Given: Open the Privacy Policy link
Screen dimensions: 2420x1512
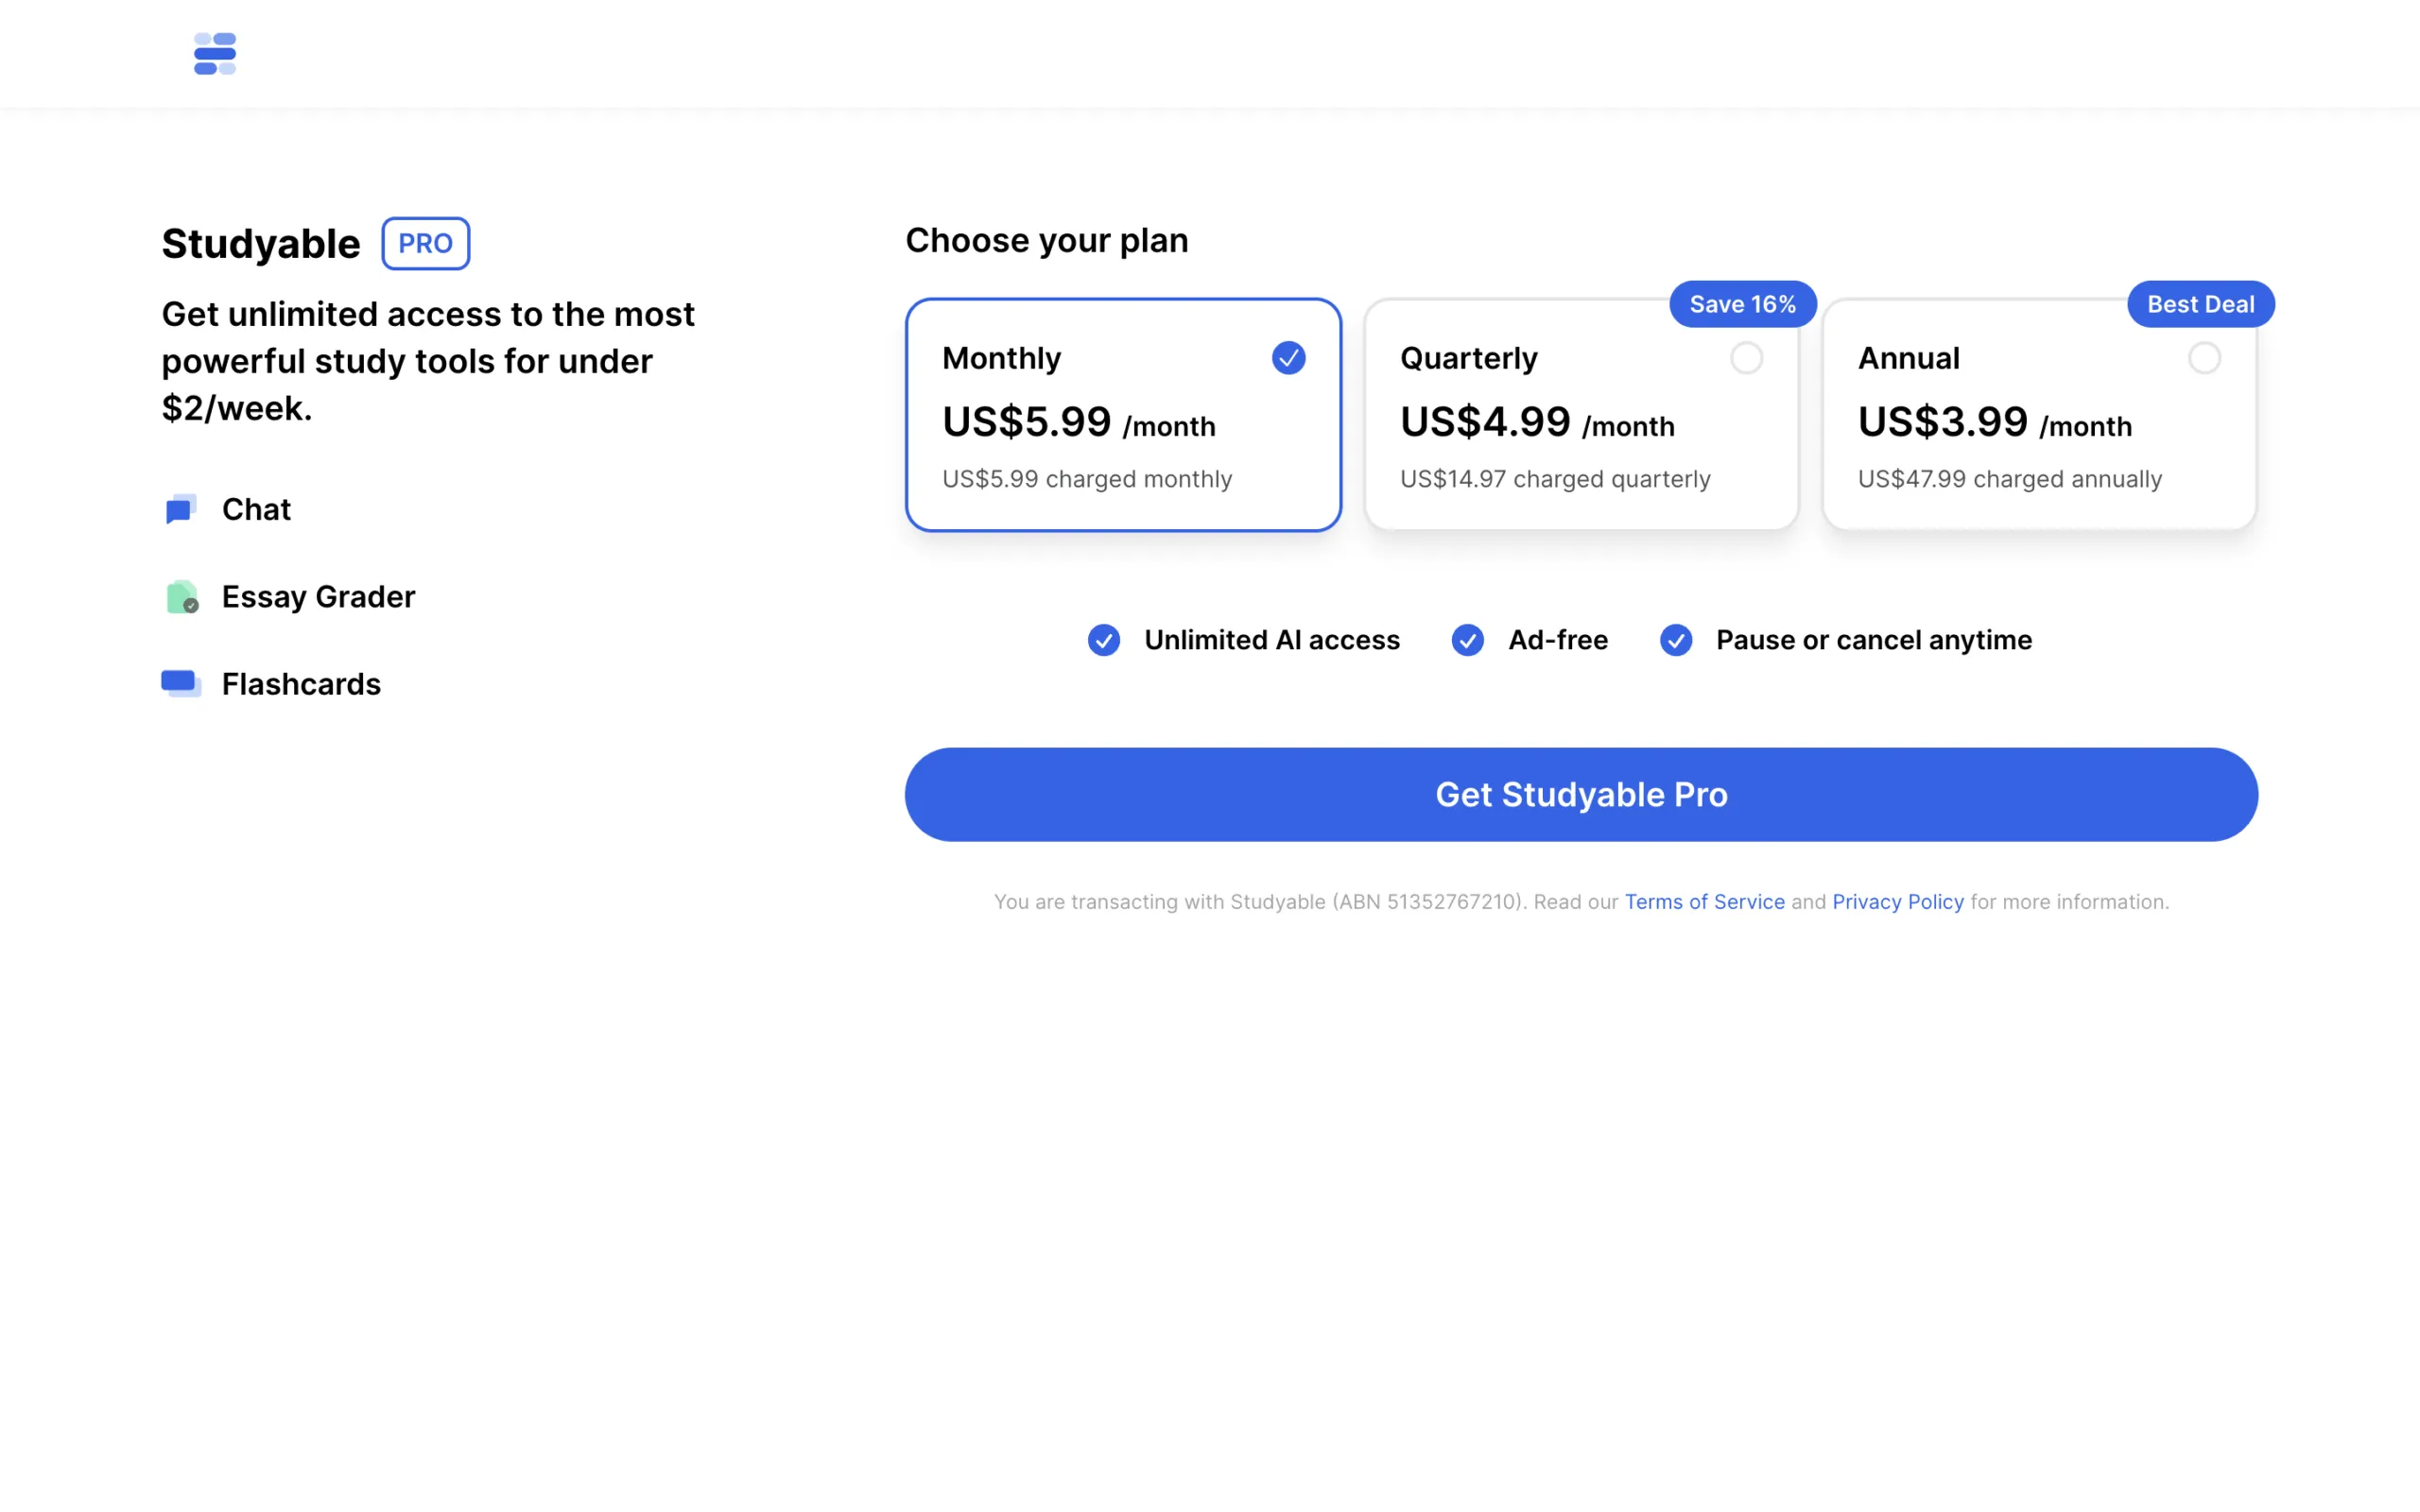Looking at the screenshot, I should pyautogui.click(x=1897, y=902).
